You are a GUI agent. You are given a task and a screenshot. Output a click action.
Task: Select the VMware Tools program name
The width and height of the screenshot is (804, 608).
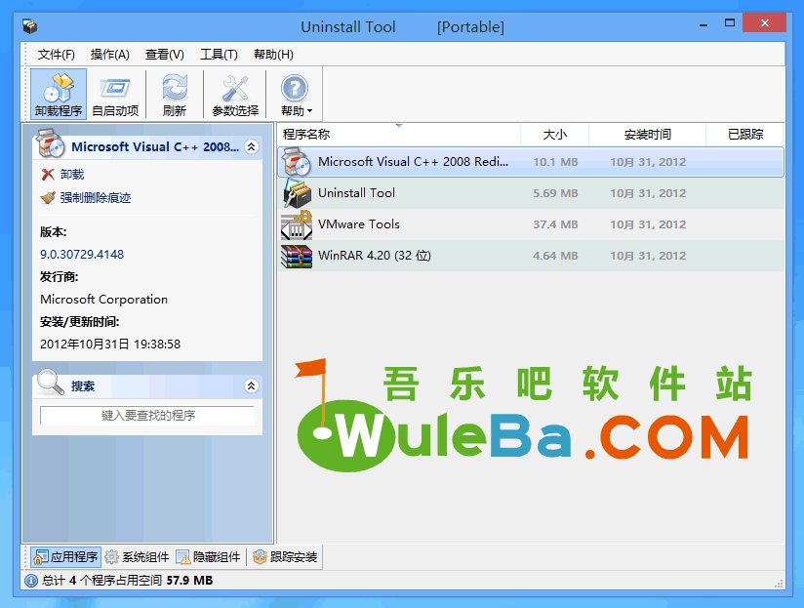(359, 224)
